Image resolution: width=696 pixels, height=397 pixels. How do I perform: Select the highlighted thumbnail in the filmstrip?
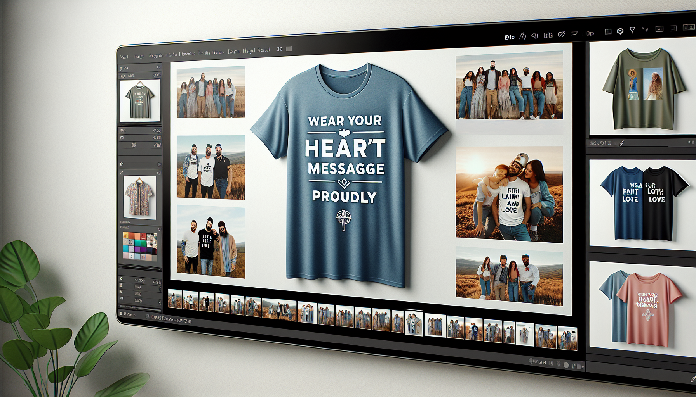[x=414, y=323]
